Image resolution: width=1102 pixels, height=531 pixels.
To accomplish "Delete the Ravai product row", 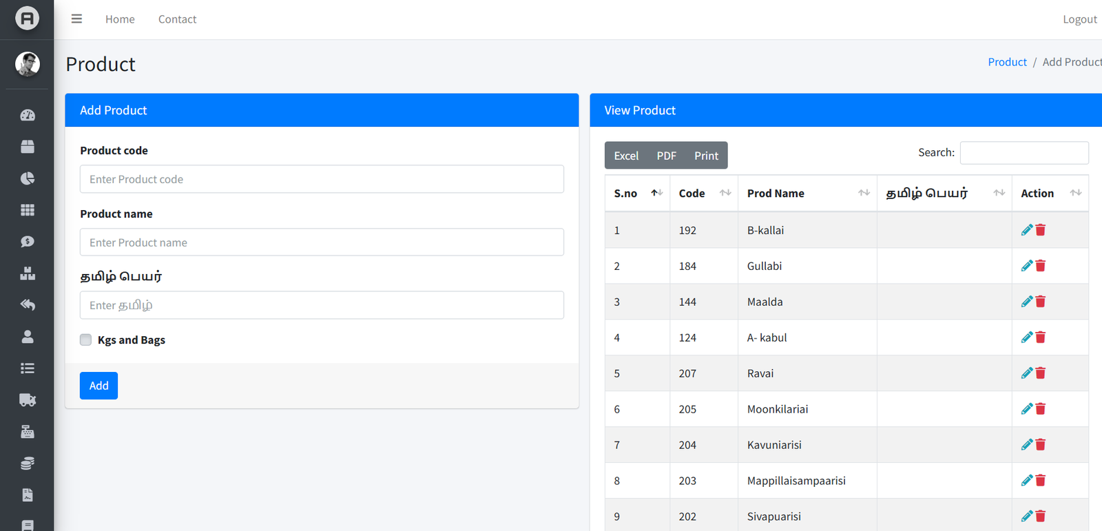I will [1041, 373].
